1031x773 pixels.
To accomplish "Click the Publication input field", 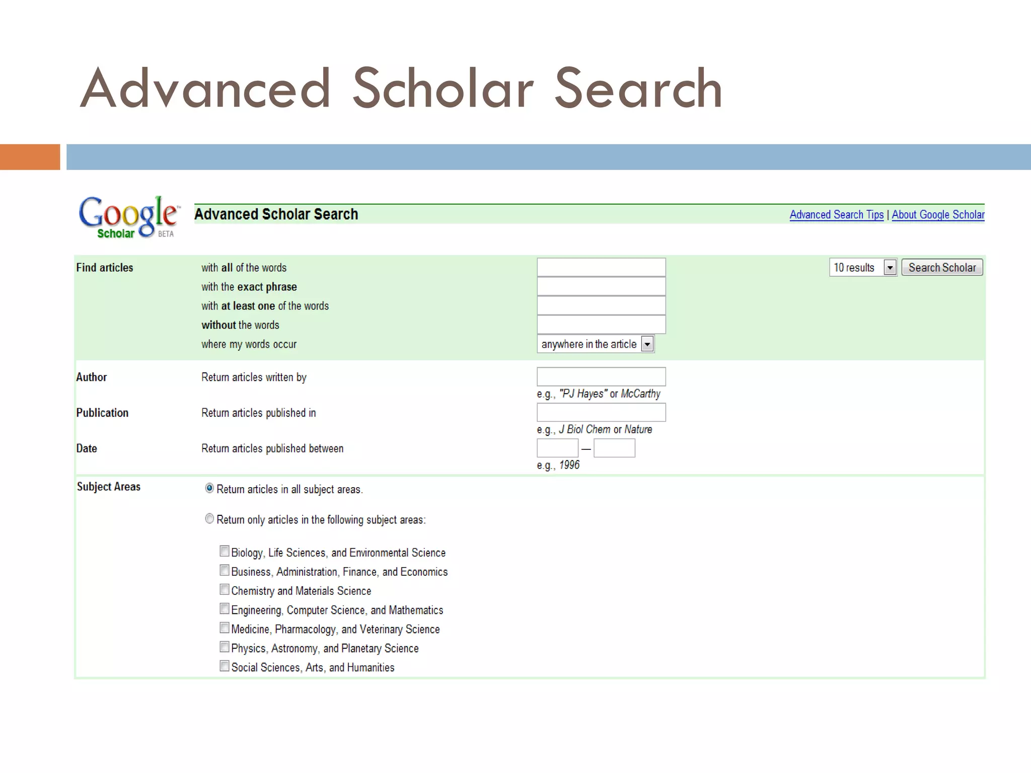I will click(601, 412).
